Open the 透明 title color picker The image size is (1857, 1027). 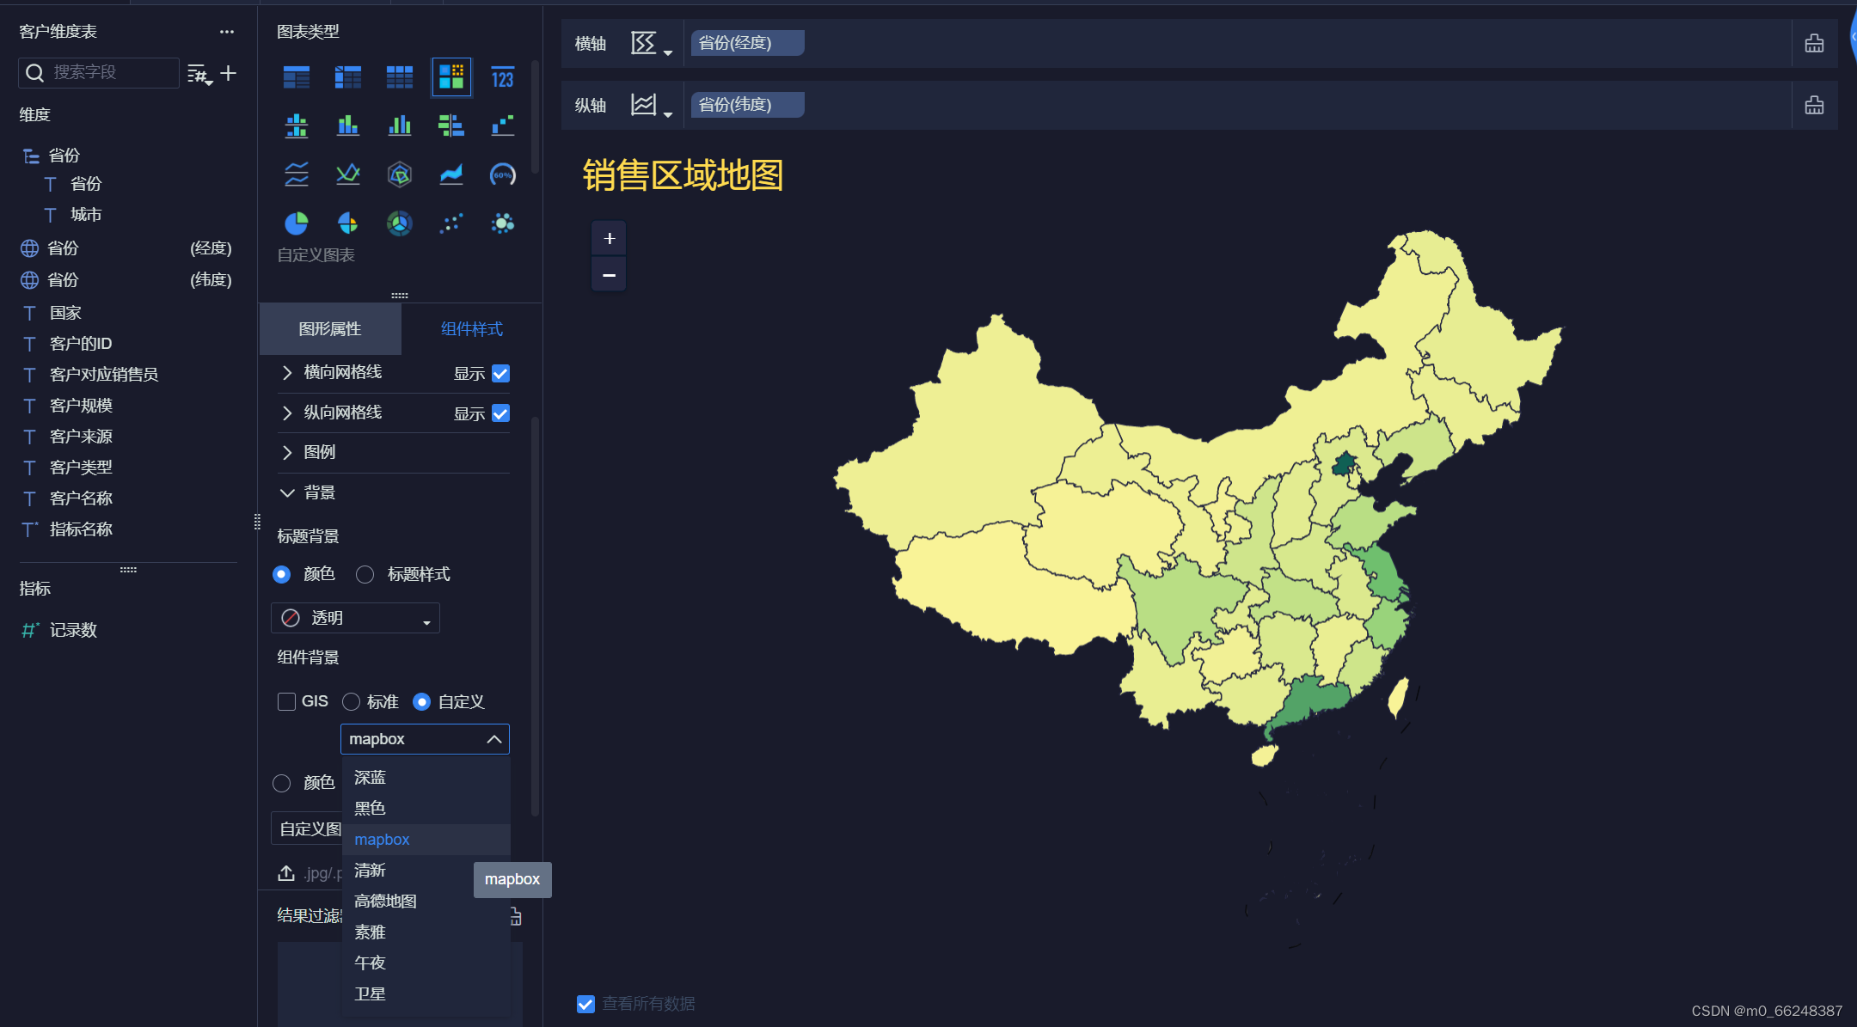click(355, 618)
